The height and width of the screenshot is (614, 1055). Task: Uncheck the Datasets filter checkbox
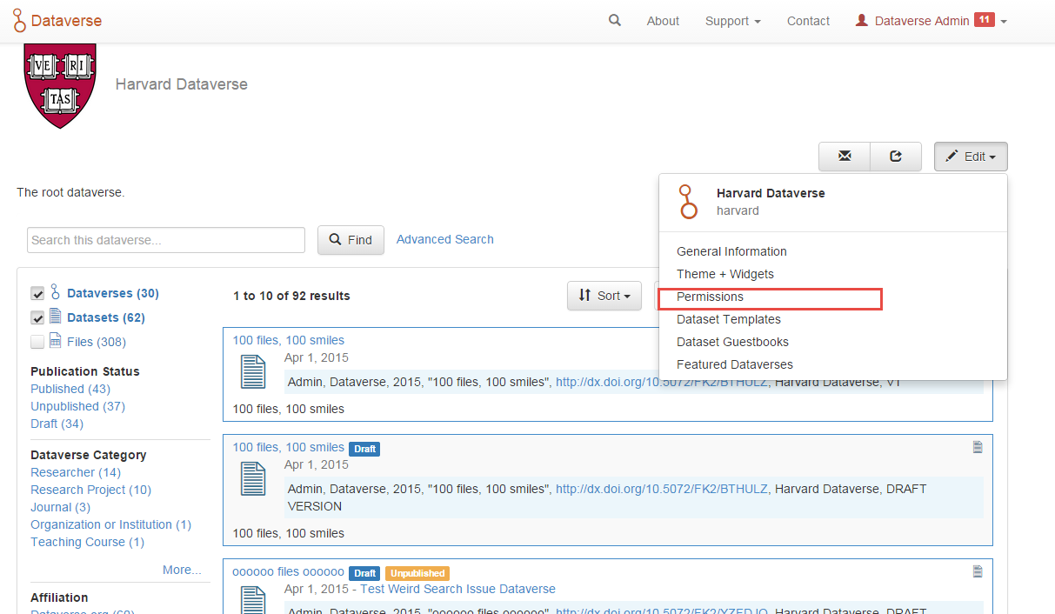(37, 317)
